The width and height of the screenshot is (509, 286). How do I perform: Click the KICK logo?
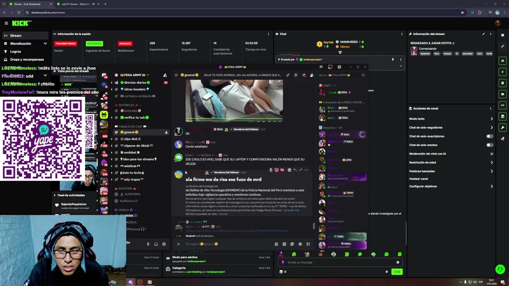tap(21, 23)
